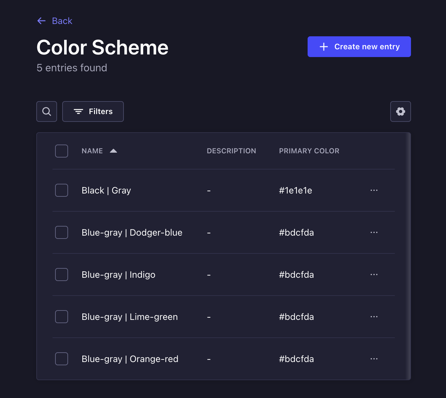Screen dimensions: 446x398
Task: Select the checkbox for Blue-gray | Lime-green
Action: click(61, 317)
